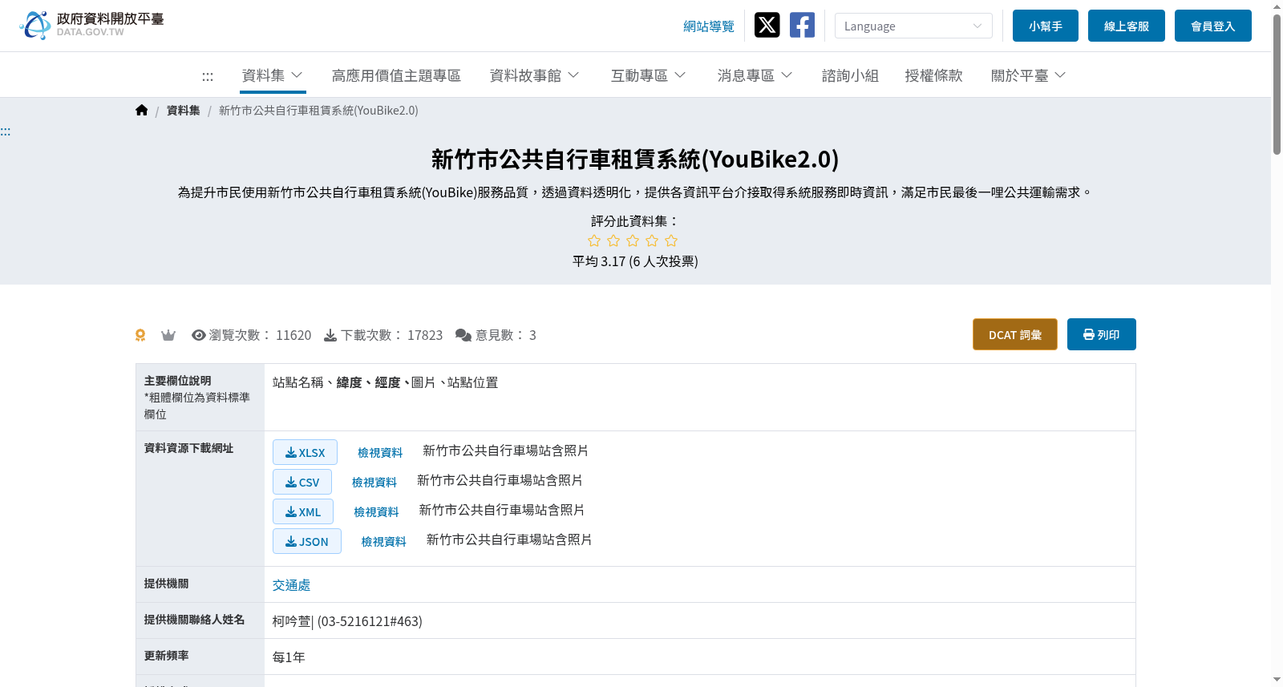Viewport: 1283px width, 687px height.
Task: Expand the 資料故事館 menu
Action: click(x=535, y=75)
